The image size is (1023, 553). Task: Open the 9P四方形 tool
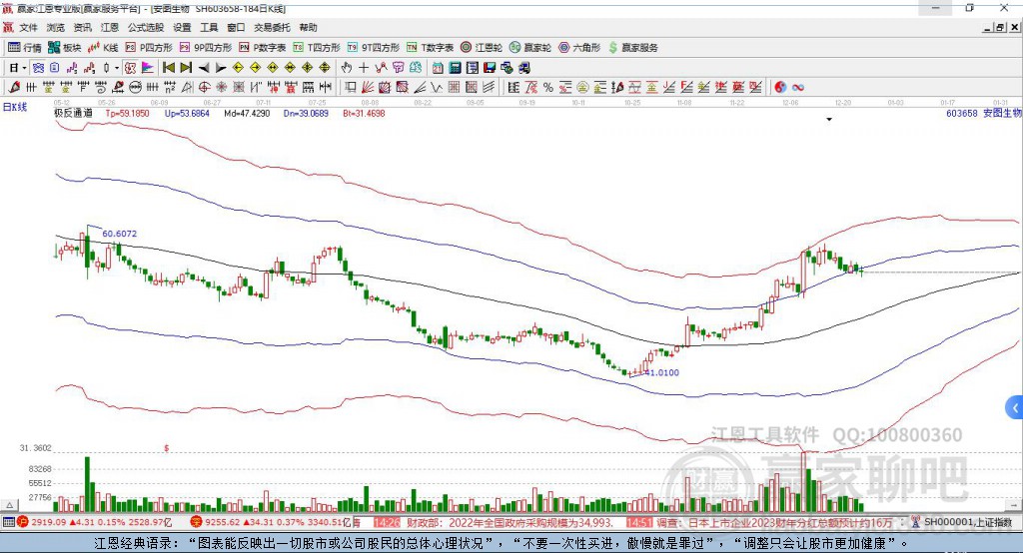pos(206,48)
